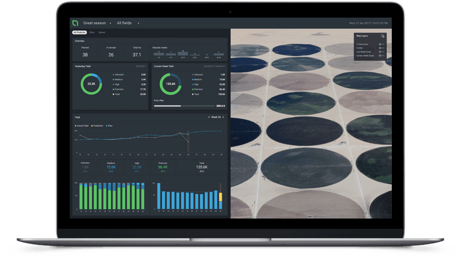457x258 pixels.
Task: Click the yellow prediction bar in chart
Action: pos(221,197)
